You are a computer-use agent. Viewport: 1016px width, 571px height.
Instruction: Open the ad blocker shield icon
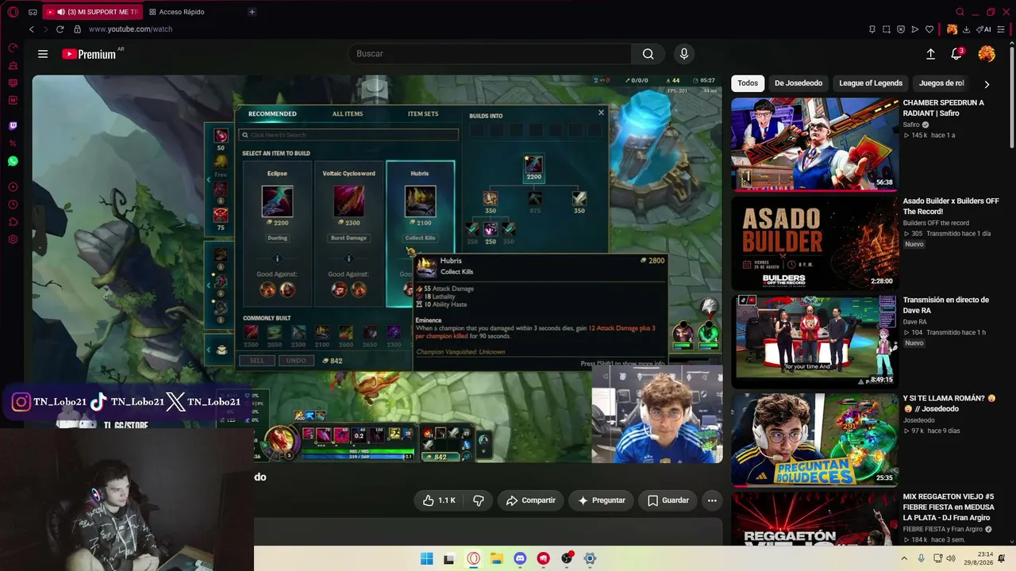pos(901,29)
